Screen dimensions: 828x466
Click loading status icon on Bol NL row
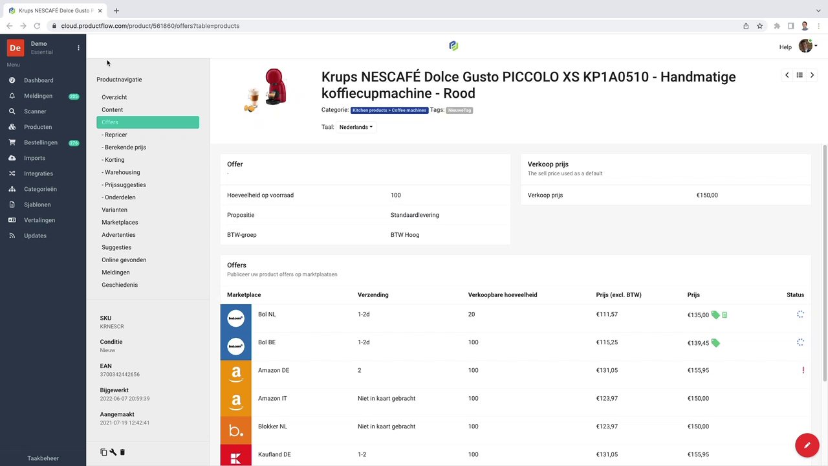click(800, 314)
